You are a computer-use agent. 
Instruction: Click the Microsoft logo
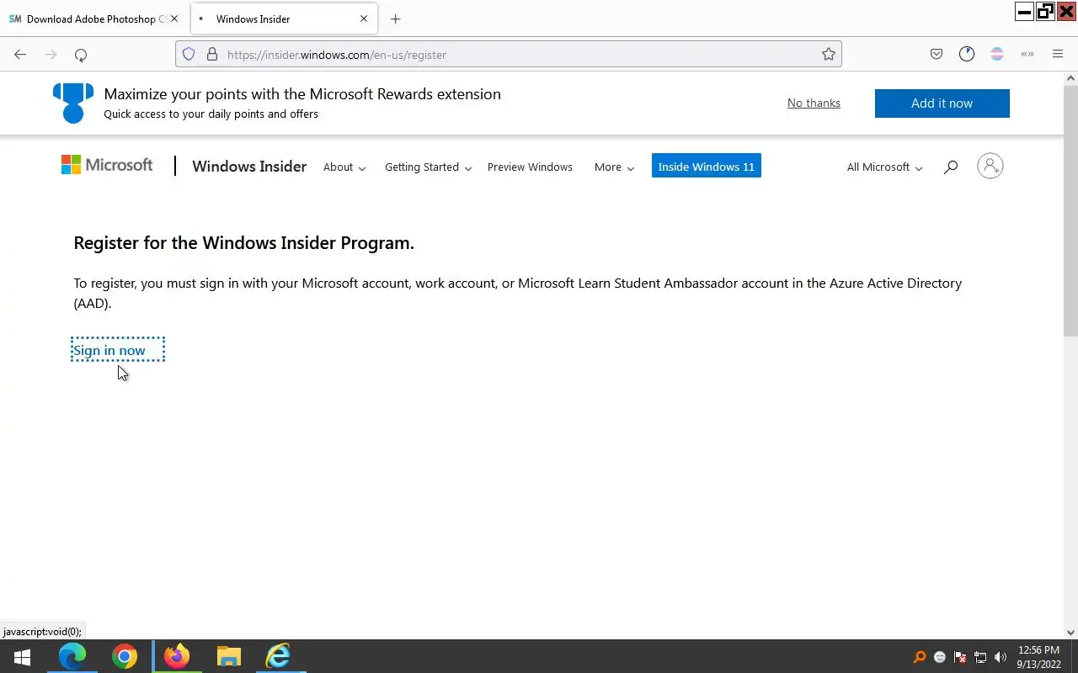coord(107,165)
